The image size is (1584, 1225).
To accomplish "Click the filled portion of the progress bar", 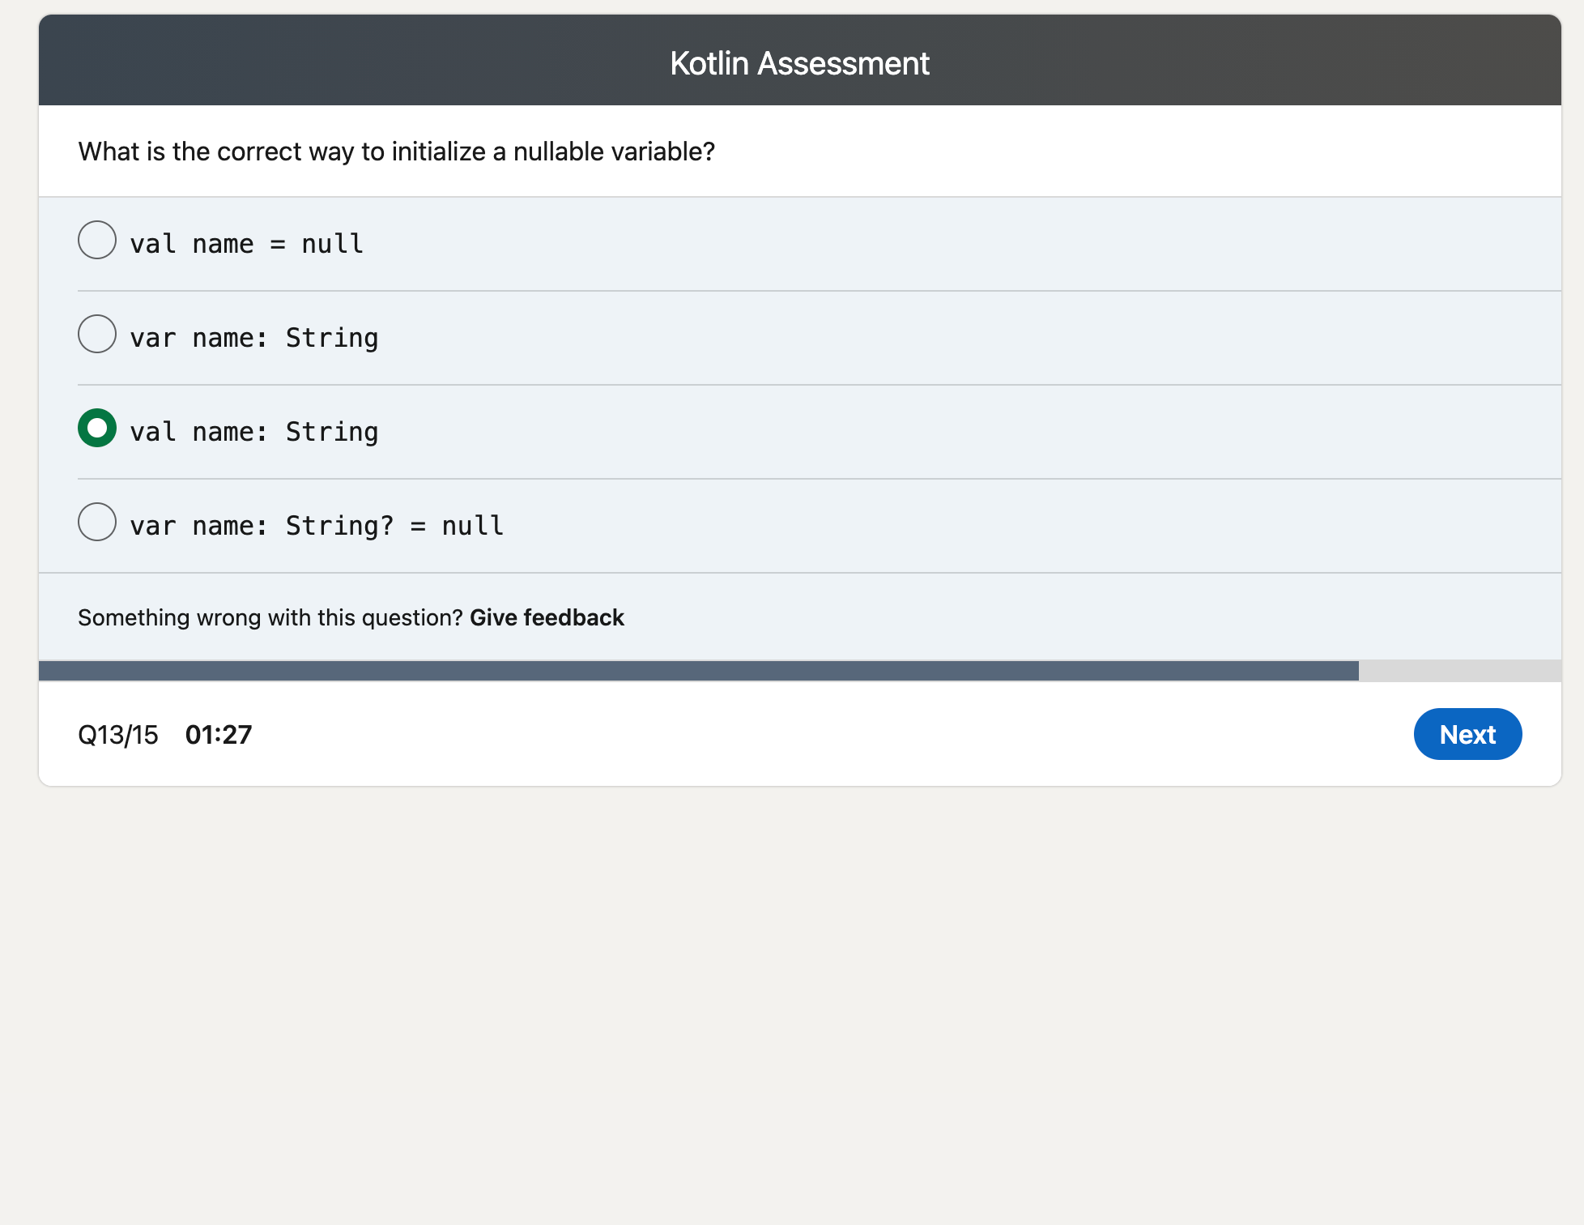I will [x=648, y=670].
